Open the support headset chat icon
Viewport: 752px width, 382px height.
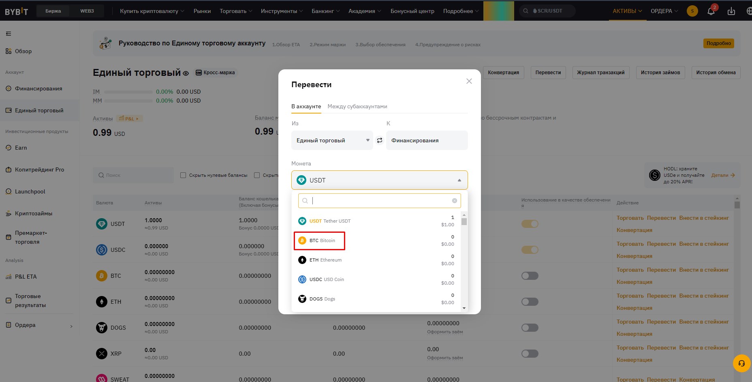pyautogui.click(x=741, y=363)
